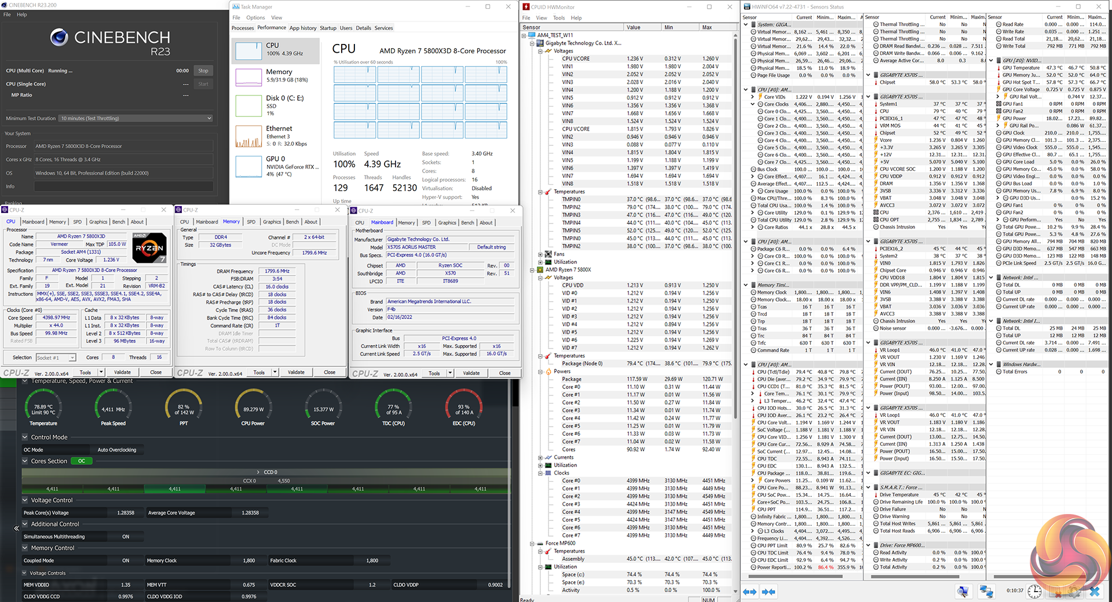Image resolution: width=1112 pixels, height=602 pixels.
Task: Open Socket #1 selection dropdown in CPU-Z
Action: pos(56,358)
